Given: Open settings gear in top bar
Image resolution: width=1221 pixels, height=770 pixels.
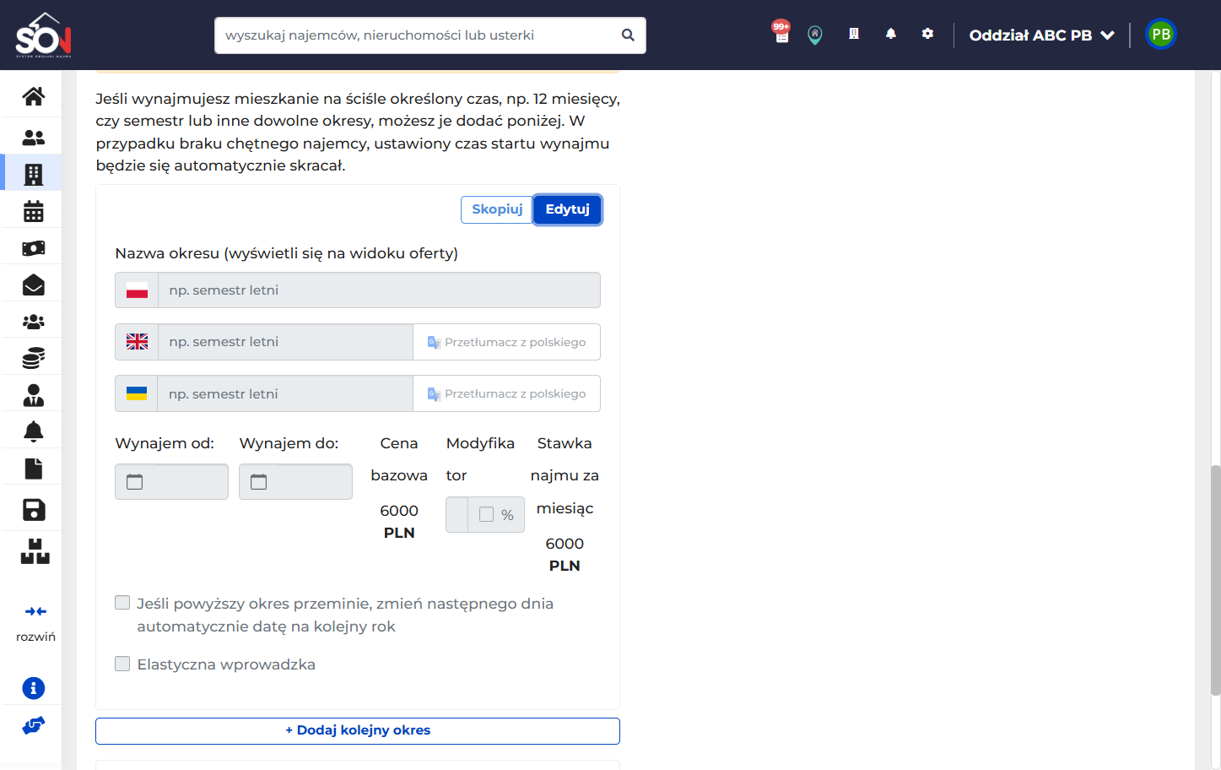Looking at the screenshot, I should pyautogui.click(x=927, y=34).
